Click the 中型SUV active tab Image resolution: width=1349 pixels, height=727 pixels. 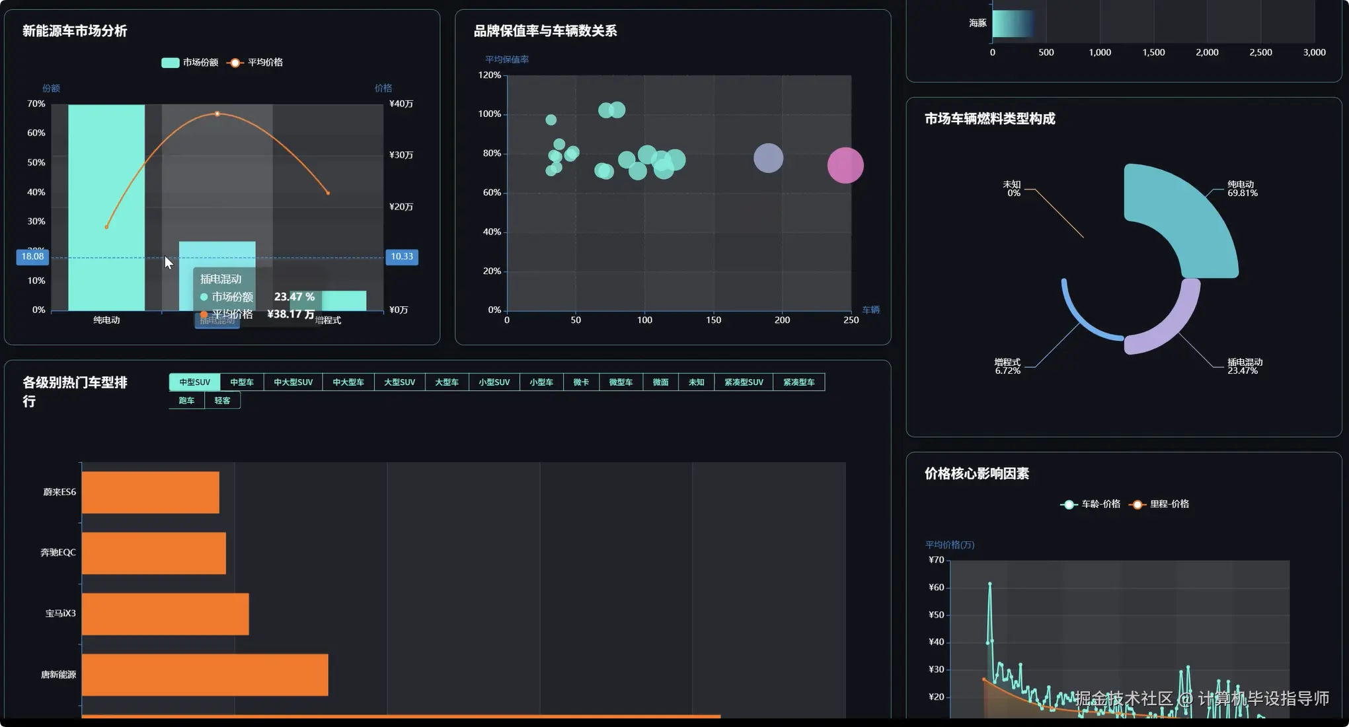[194, 382]
